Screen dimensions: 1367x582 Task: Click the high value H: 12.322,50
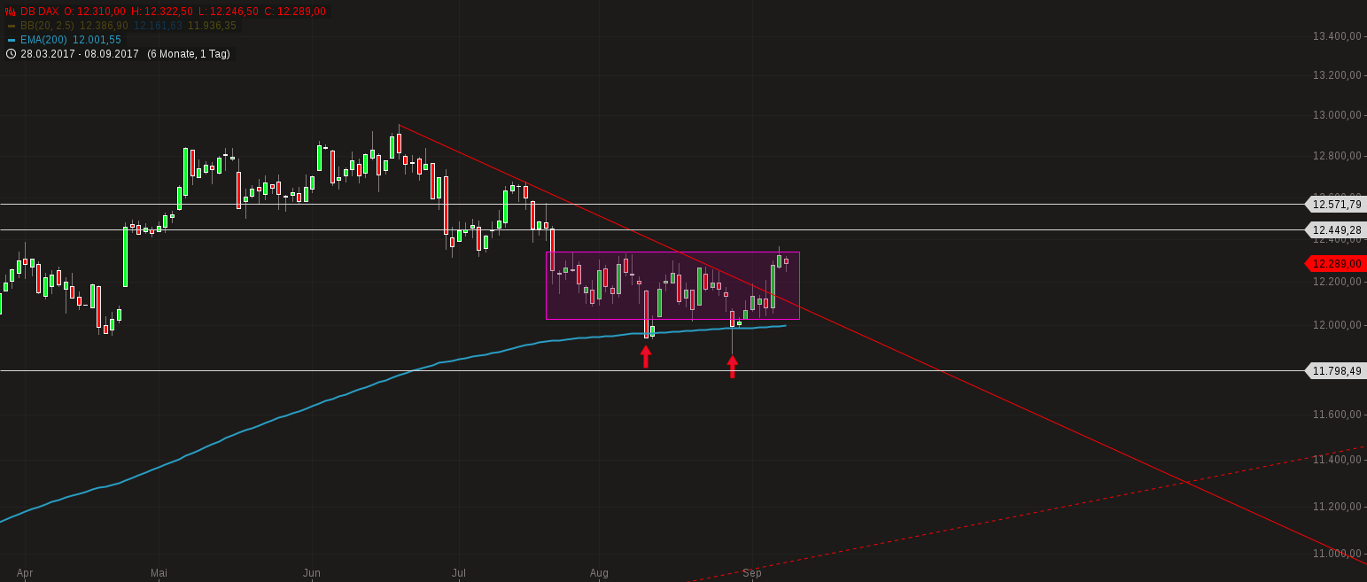[162, 12]
